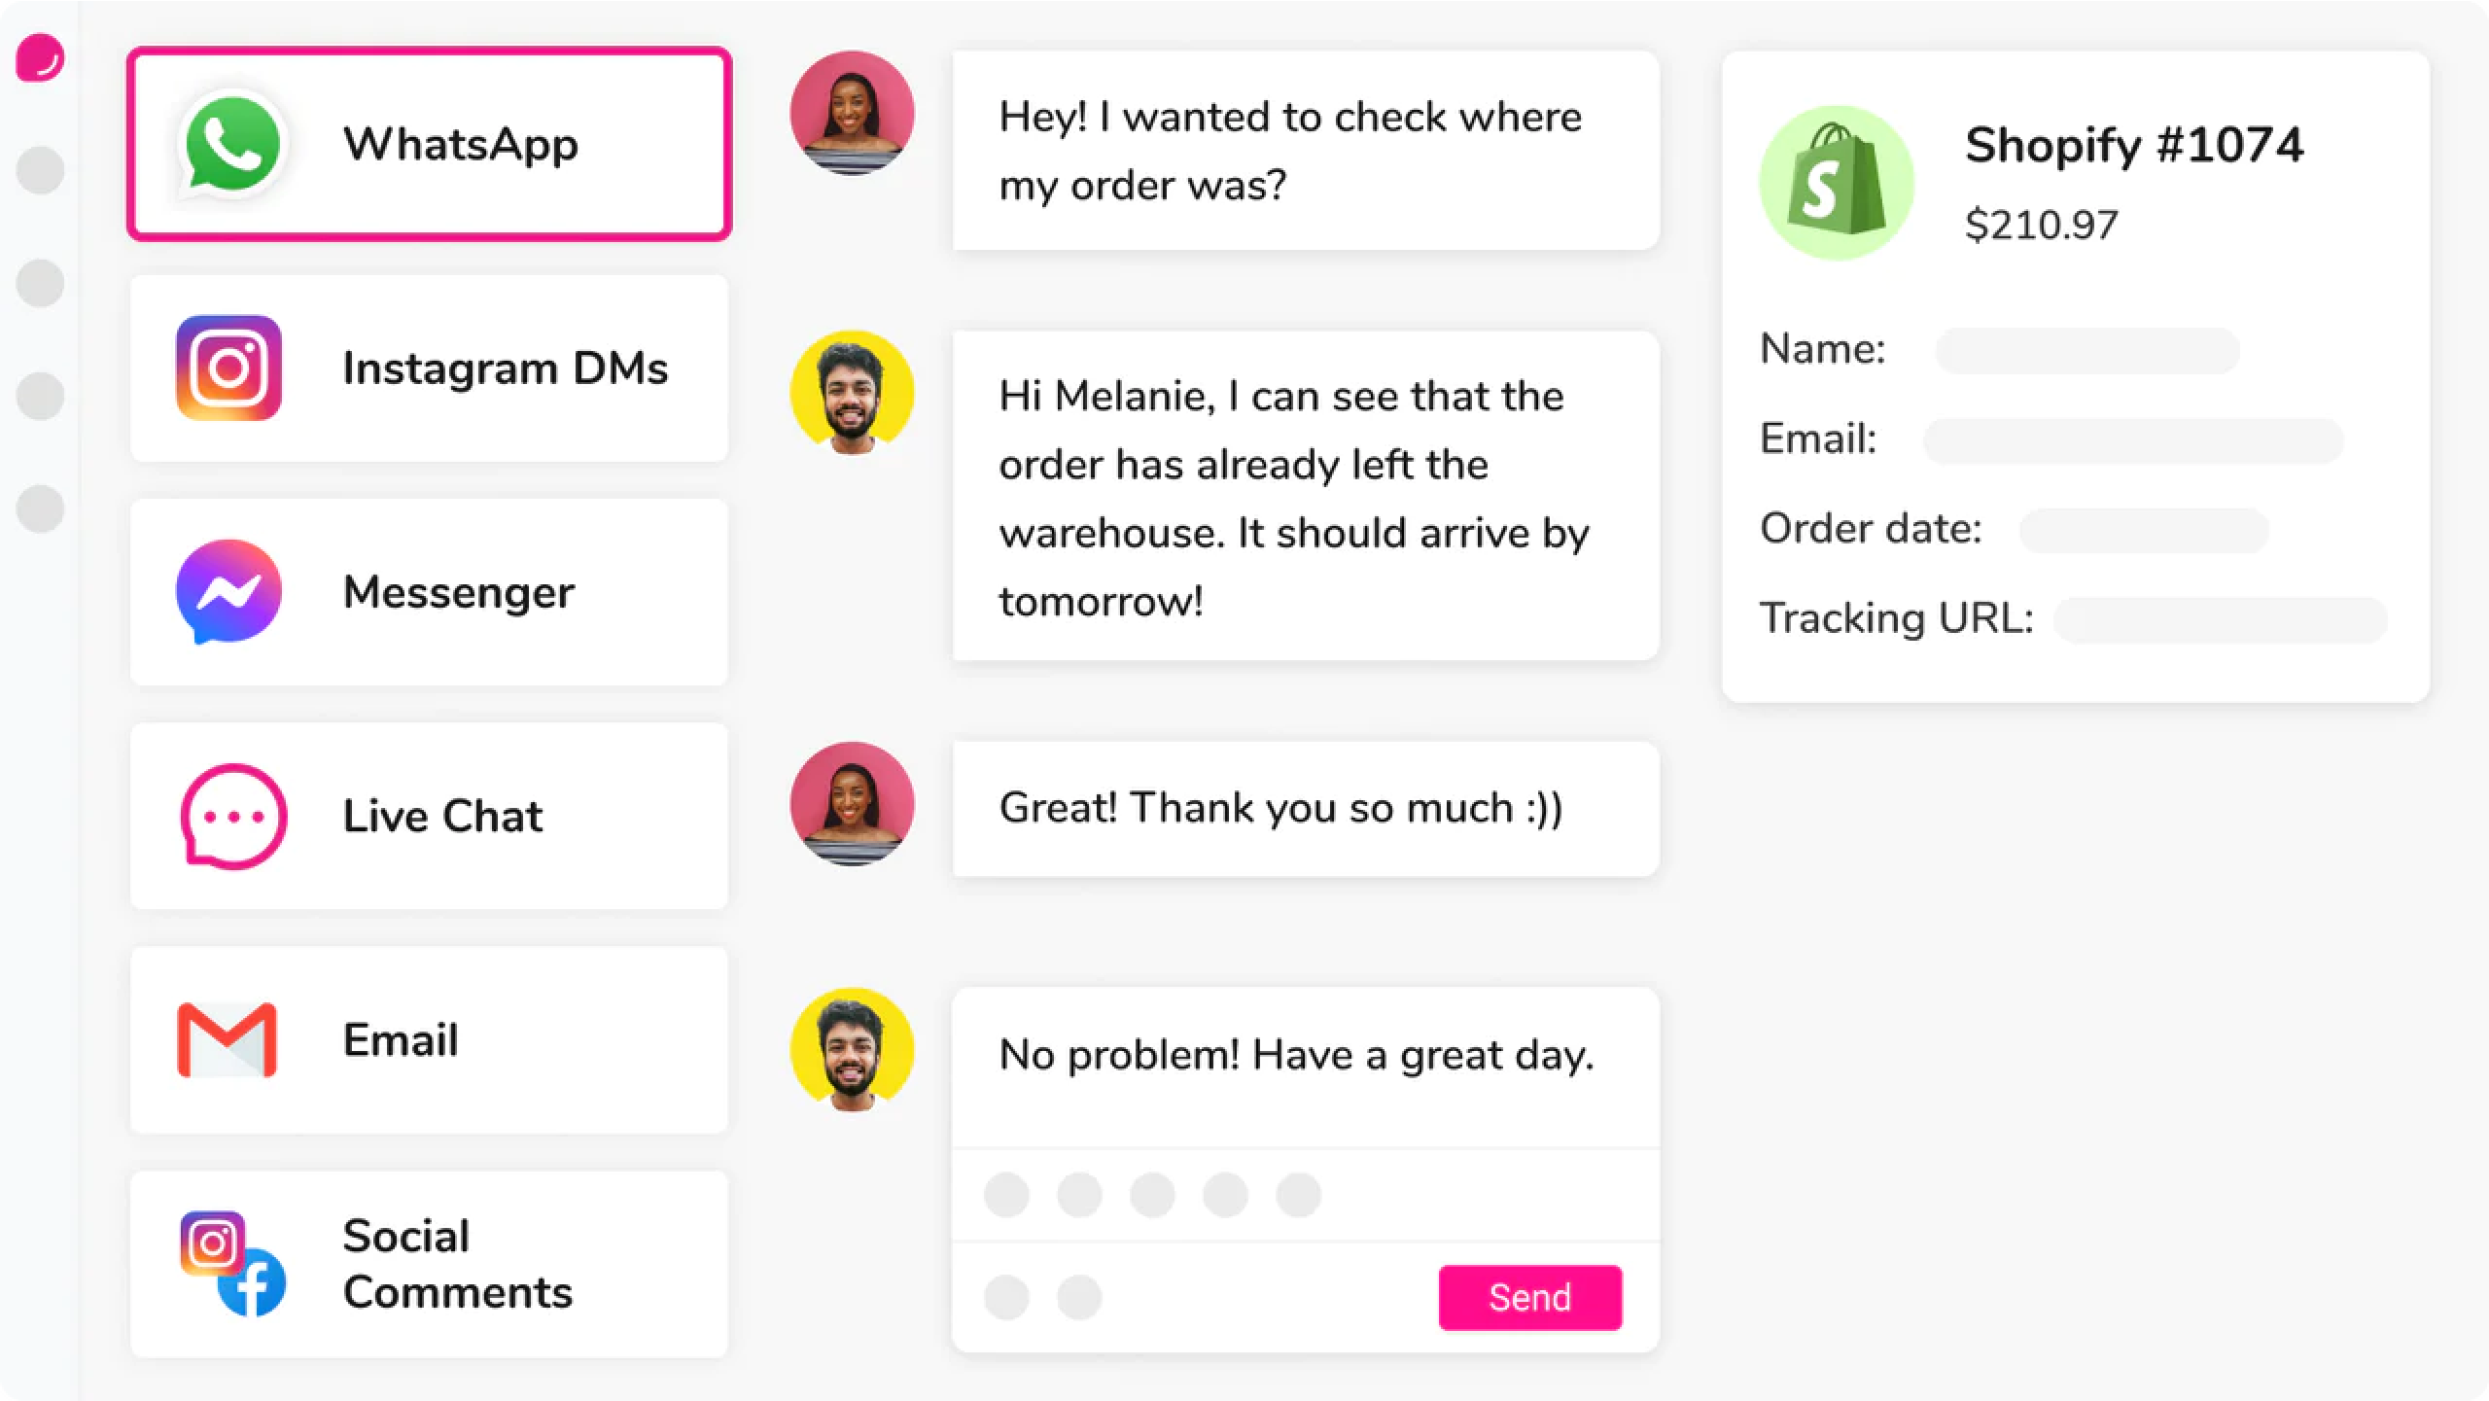Click the Gmail icon on the Email card

point(226,1039)
